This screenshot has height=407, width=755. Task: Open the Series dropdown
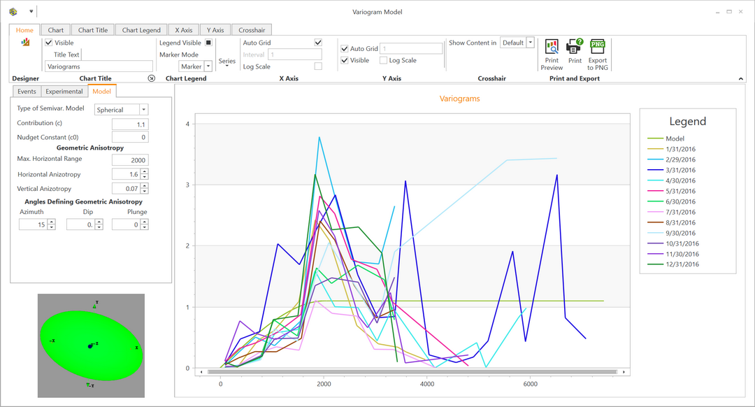tap(226, 62)
